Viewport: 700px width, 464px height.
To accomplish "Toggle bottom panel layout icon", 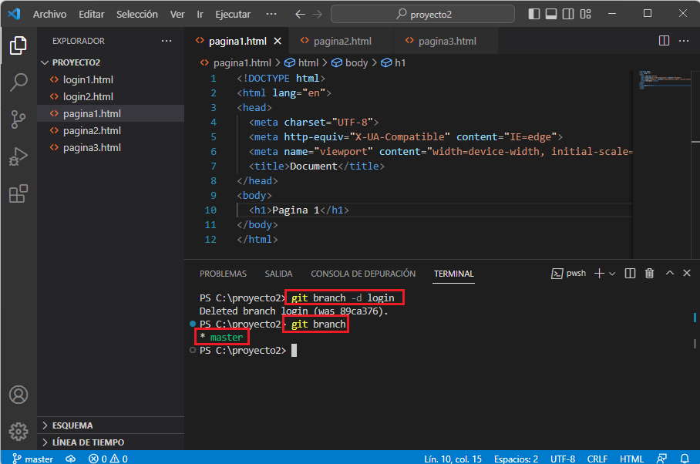I will point(551,14).
